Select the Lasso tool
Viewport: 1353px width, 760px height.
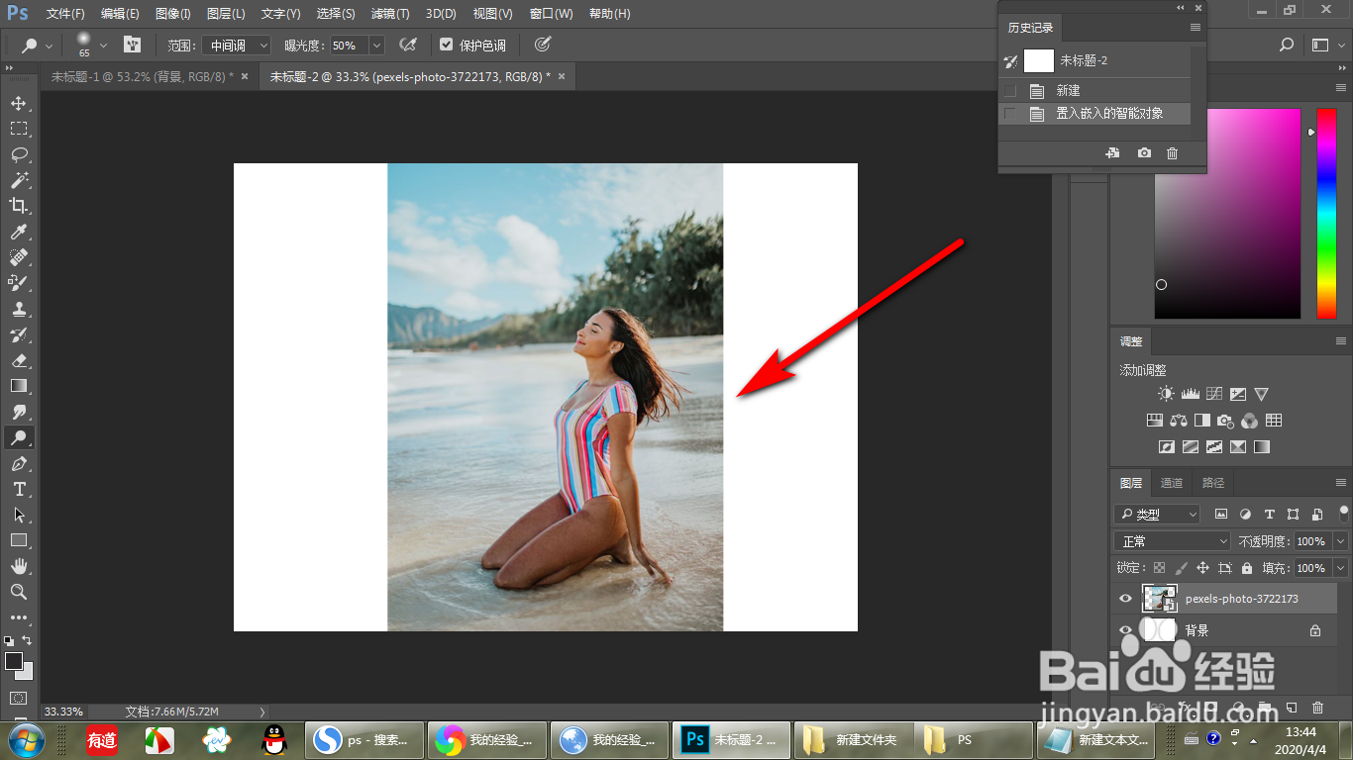(19, 154)
